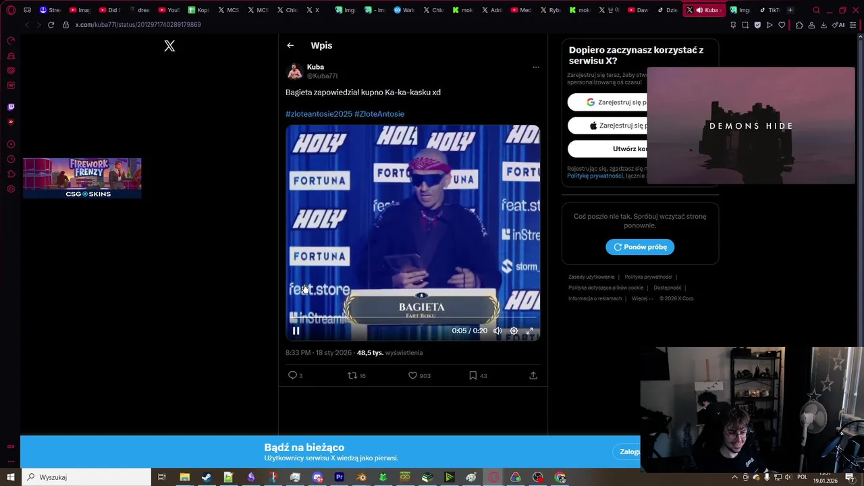The height and width of the screenshot is (486, 864).
Task: Switch to the TikTok tab
Action: pos(769,10)
